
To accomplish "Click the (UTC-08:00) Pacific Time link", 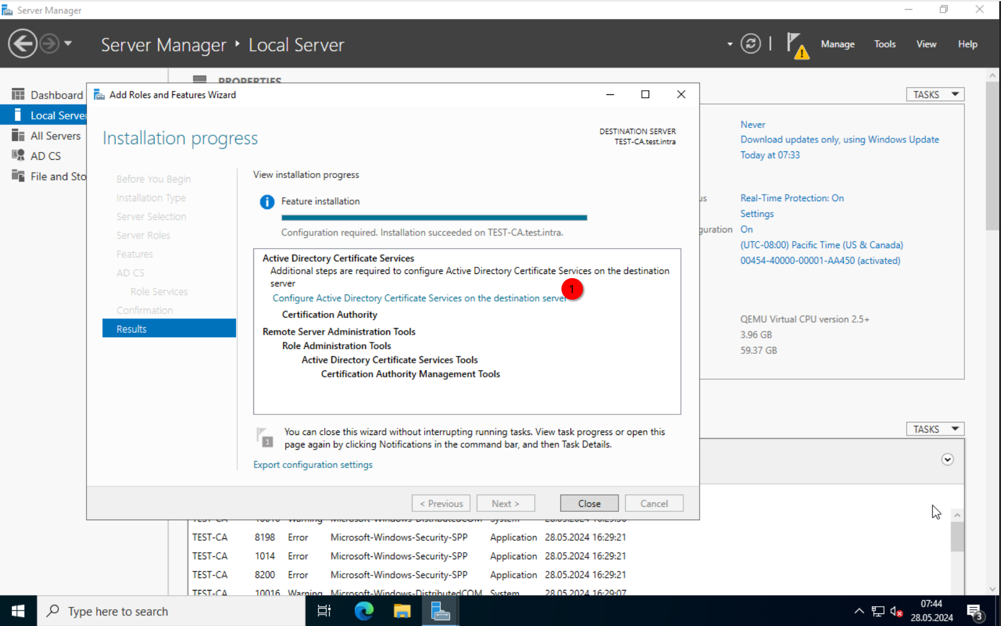I will (821, 245).
